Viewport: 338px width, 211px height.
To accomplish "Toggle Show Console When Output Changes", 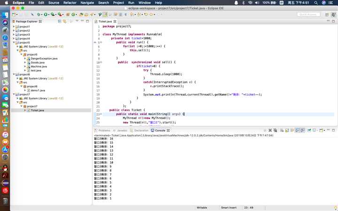I will coord(298,130).
